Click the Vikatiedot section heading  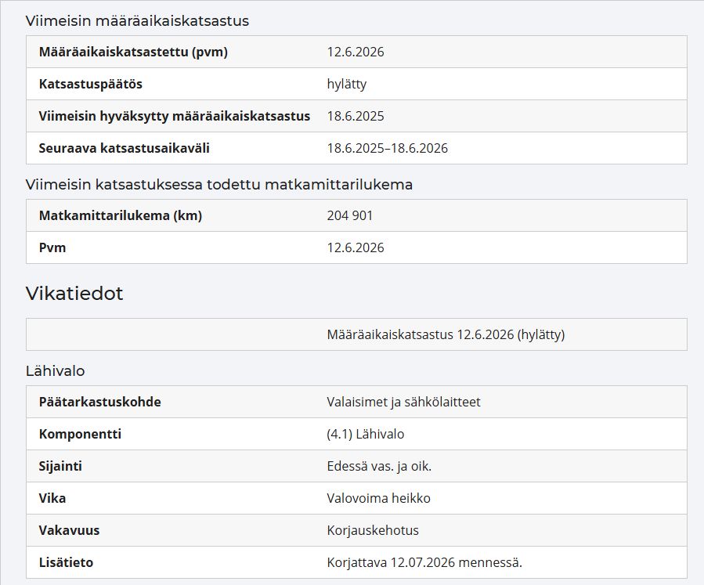(x=74, y=293)
